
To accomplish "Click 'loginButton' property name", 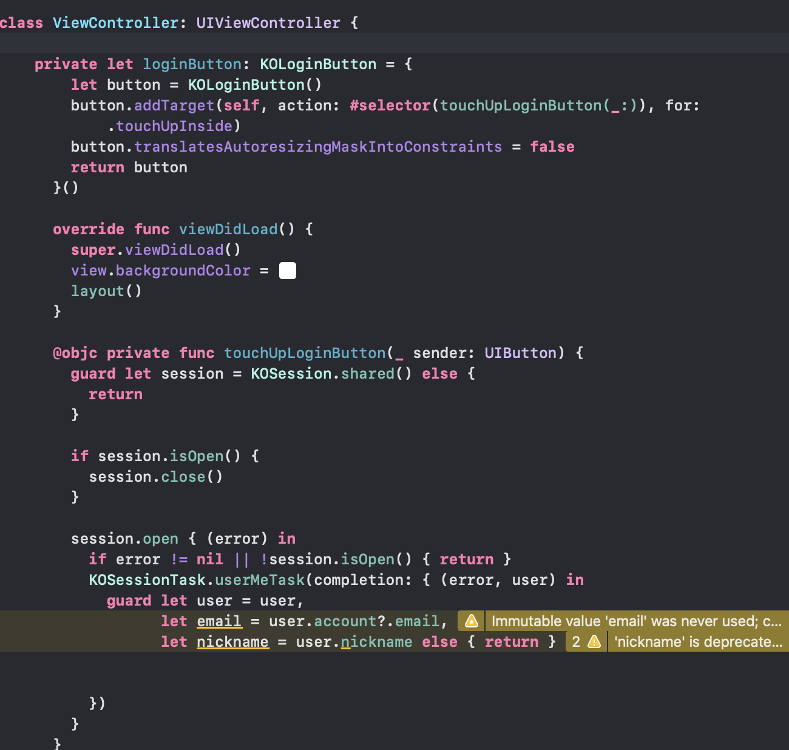I will 192,64.
